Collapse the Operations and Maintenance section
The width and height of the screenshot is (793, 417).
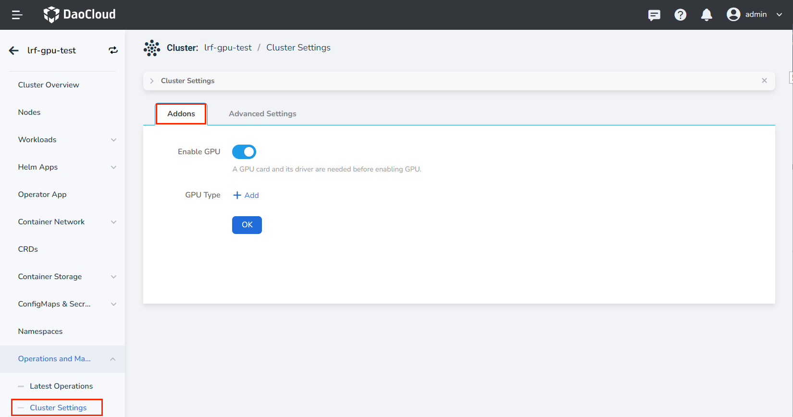[x=112, y=359]
